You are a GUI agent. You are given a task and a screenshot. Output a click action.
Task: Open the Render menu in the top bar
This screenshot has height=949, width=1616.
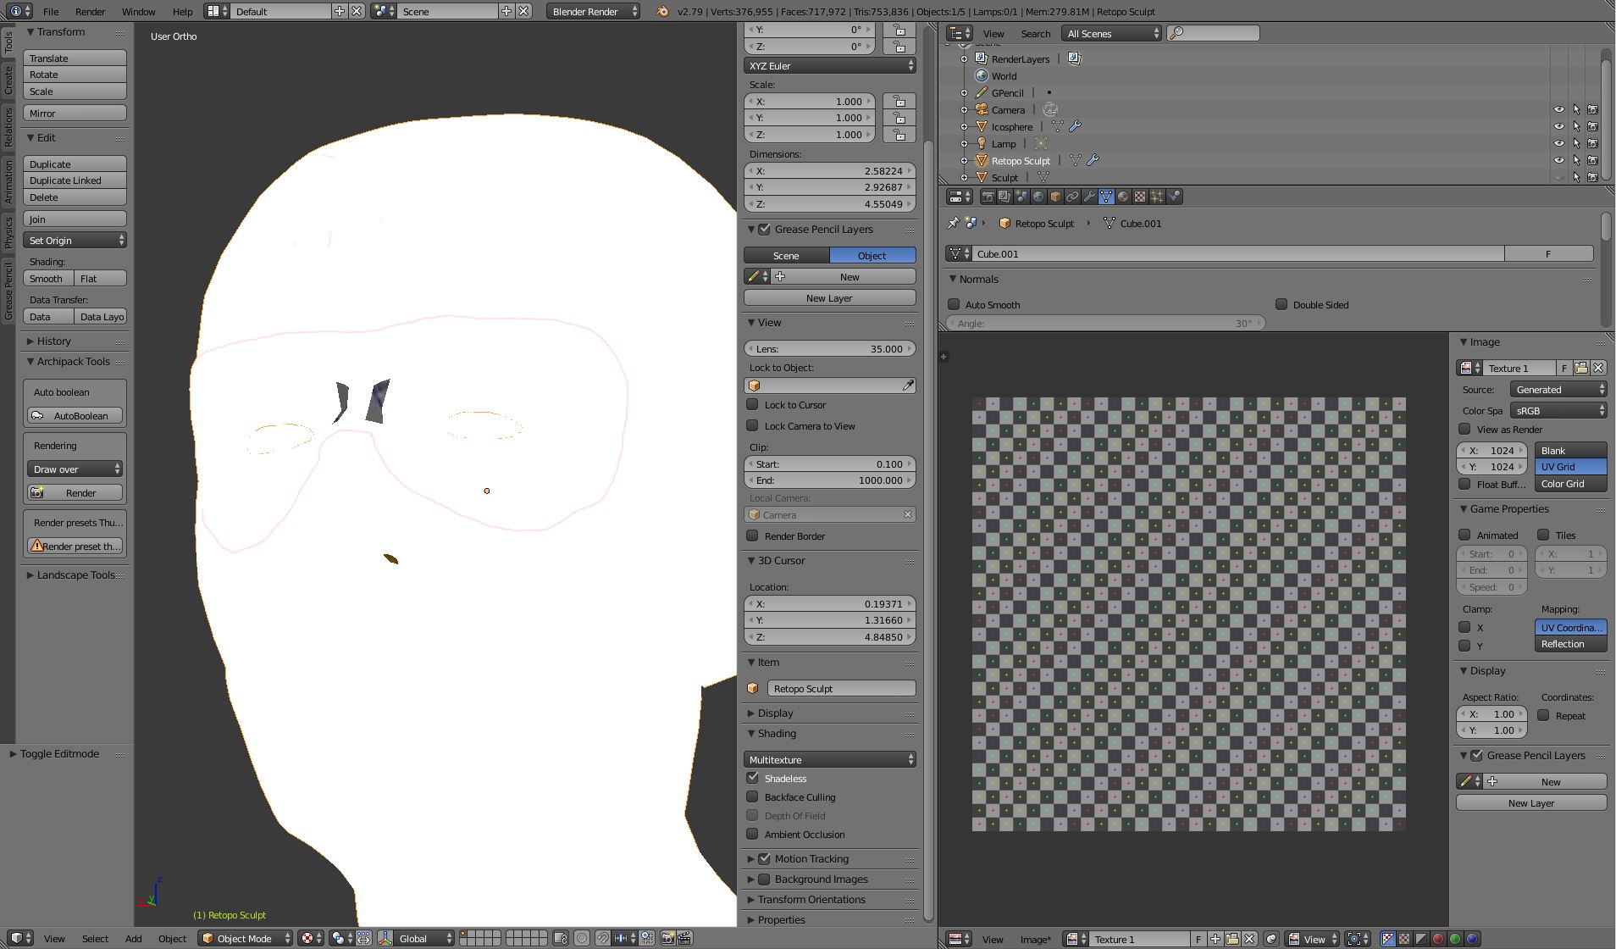pos(90,12)
